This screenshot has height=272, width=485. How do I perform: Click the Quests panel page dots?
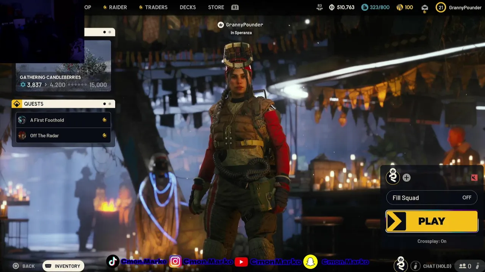(107, 104)
